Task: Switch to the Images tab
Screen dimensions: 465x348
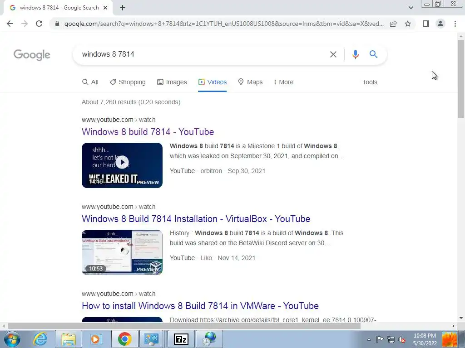Action: click(172, 82)
